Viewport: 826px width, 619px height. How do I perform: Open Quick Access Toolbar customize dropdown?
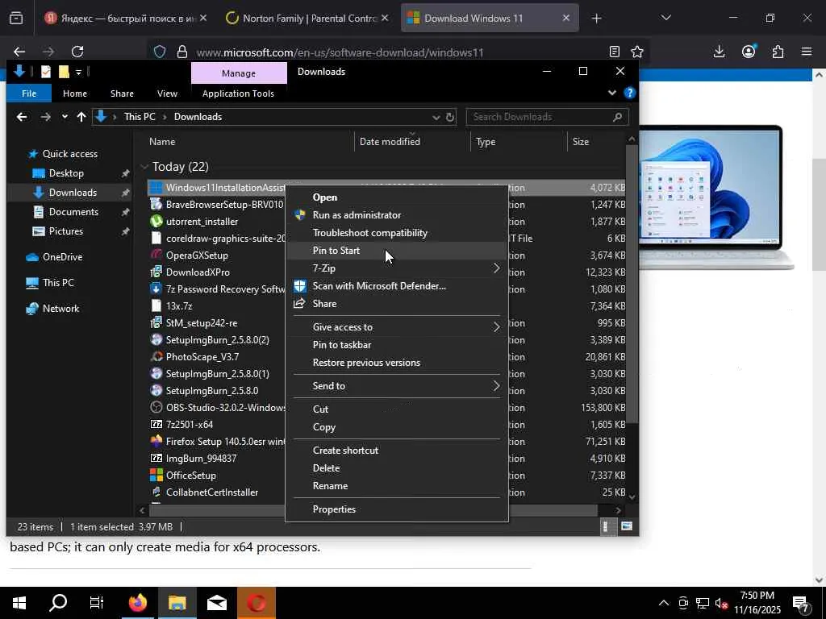78,72
